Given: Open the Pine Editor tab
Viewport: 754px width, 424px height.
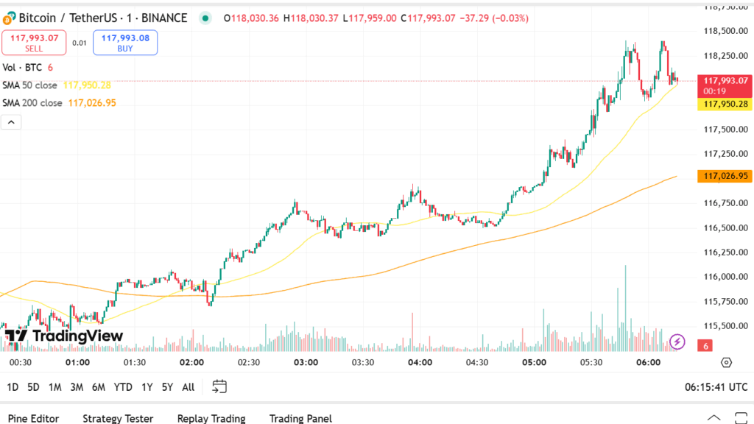Looking at the screenshot, I should (34, 418).
